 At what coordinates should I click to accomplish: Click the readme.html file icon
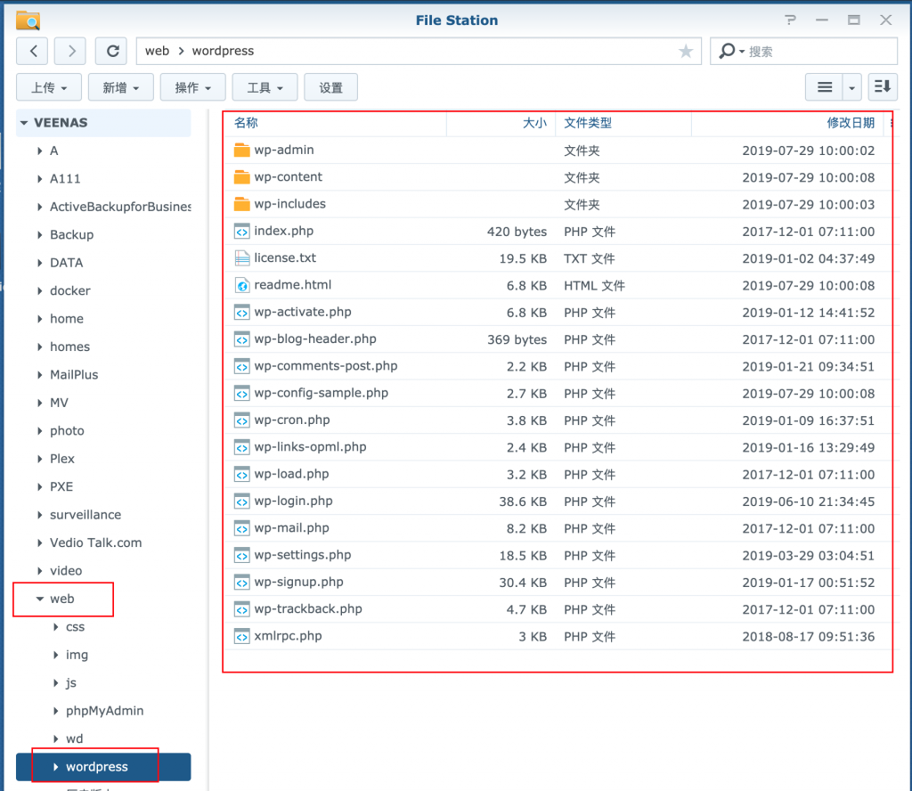(x=242, y=285)
